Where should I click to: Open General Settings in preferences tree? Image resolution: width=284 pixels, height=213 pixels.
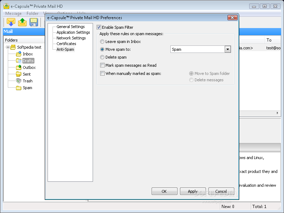(x=70, y=27)
